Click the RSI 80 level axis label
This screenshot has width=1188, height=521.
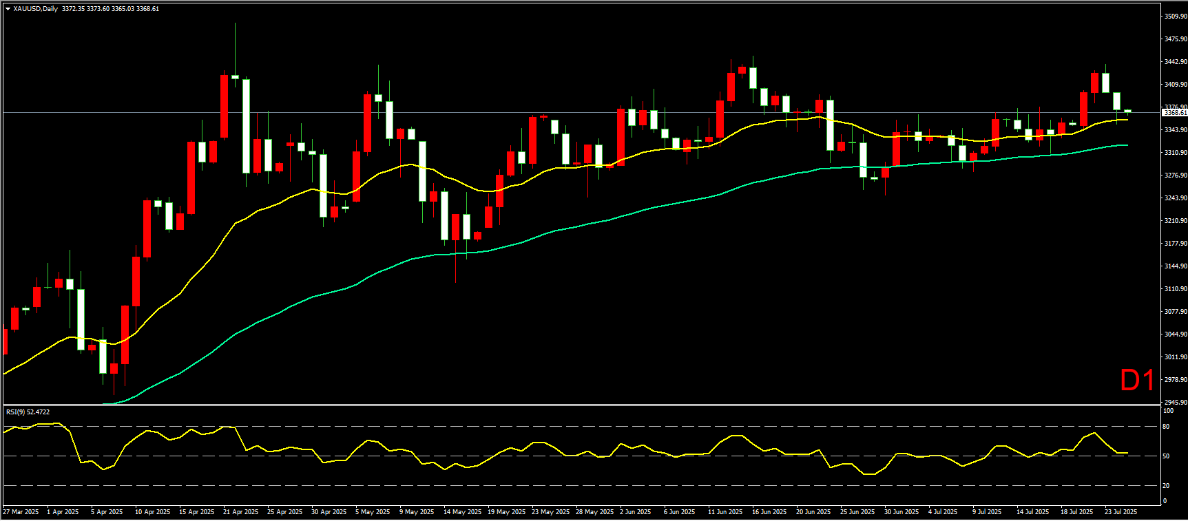point(1166,427)
